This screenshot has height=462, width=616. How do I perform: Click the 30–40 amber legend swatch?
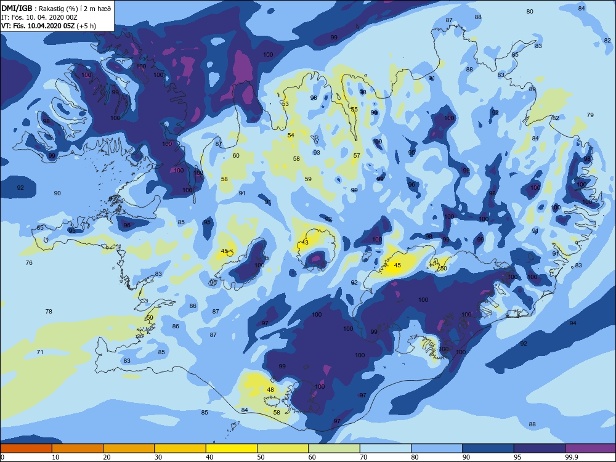coord(180,448)
